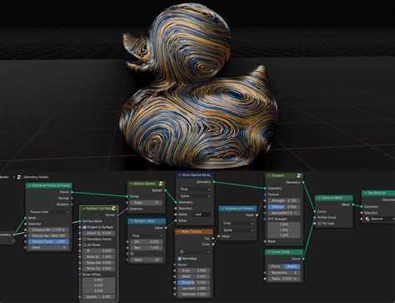Click the Resolution field in Curve Circle

pyautogui.click(x=284, y=273)
